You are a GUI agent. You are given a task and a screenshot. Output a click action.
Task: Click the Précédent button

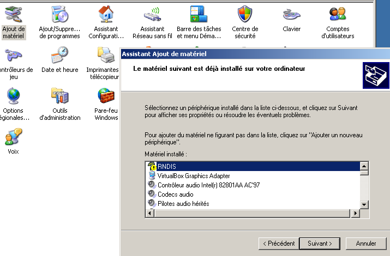coord(278,243)
